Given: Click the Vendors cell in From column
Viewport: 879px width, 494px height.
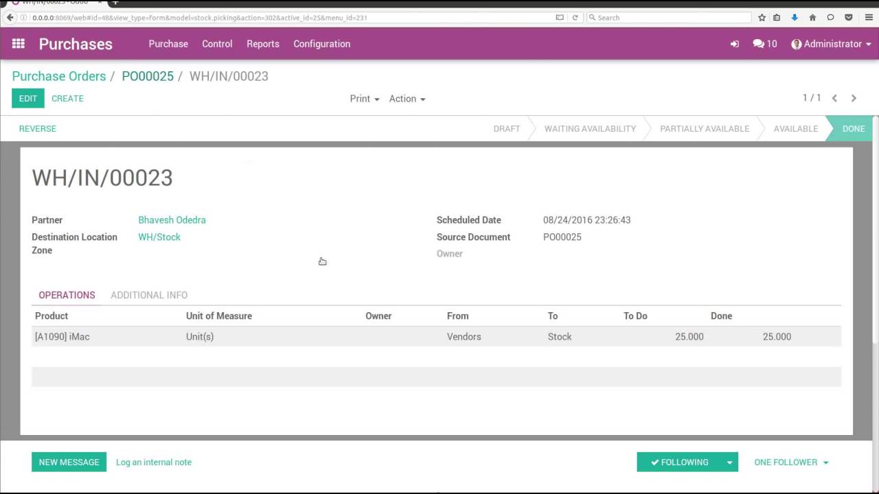Looking at the screenshot, I should point(464,337).
